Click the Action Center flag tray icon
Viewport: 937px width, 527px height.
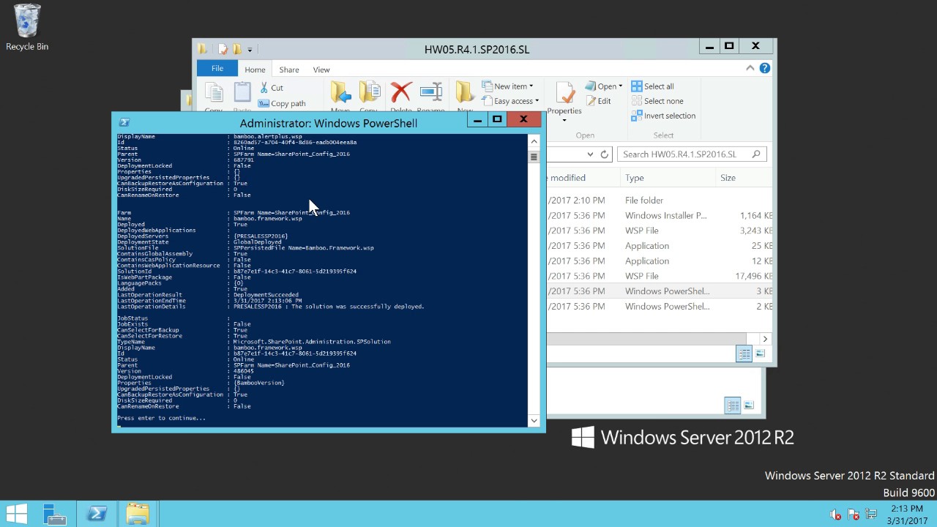click(x=853, y=514)
